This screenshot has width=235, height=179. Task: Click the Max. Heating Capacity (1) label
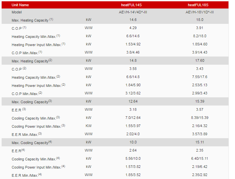click(x=32, y=20)
